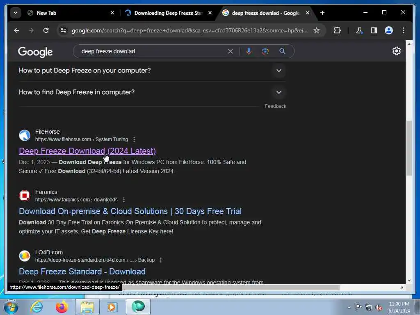Click the browser address bar URL
This screenshot has width=420, height=315.
click(189, 30)
